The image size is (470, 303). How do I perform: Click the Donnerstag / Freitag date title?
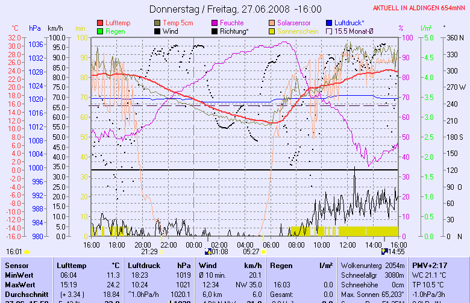click(x=234, y=9)
